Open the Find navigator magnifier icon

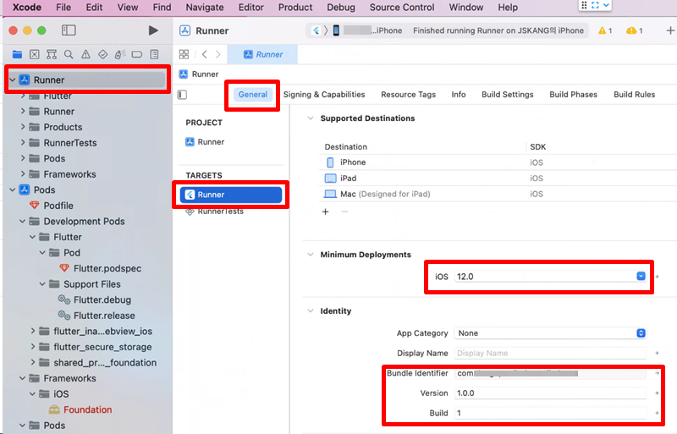[x=69, y=54]
